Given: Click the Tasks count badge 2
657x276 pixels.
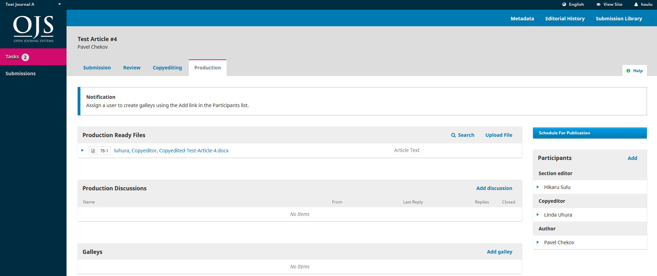Looking at the screenshot, I should tap(25, 57).
